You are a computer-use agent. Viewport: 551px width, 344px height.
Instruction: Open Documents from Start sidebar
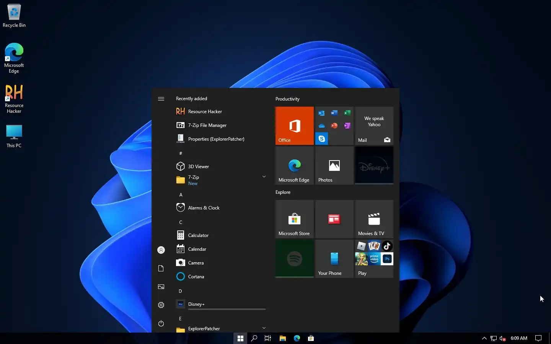tap(161, 268)
